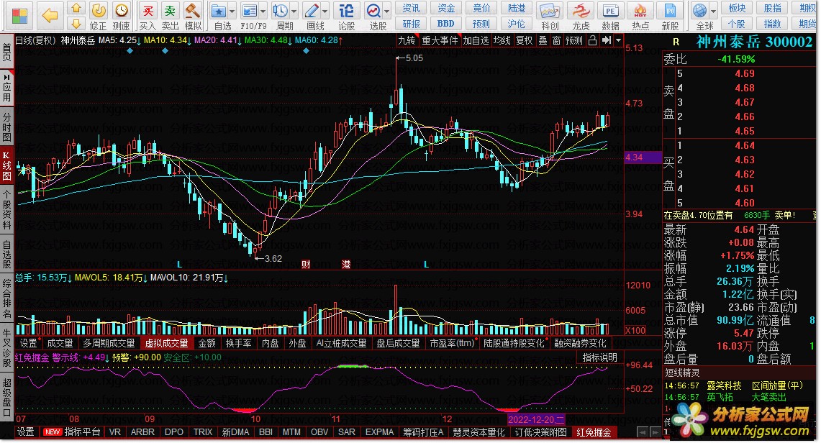Click the 陆港 button

516,8
